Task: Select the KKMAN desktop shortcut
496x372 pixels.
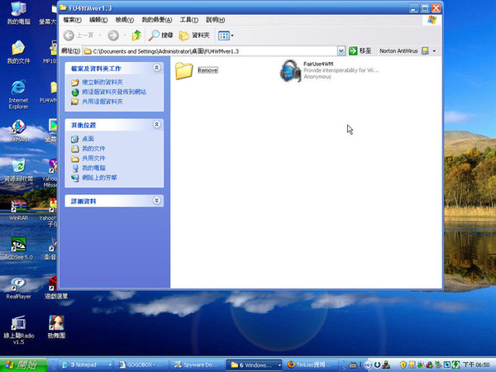Action: pos(18,131)
